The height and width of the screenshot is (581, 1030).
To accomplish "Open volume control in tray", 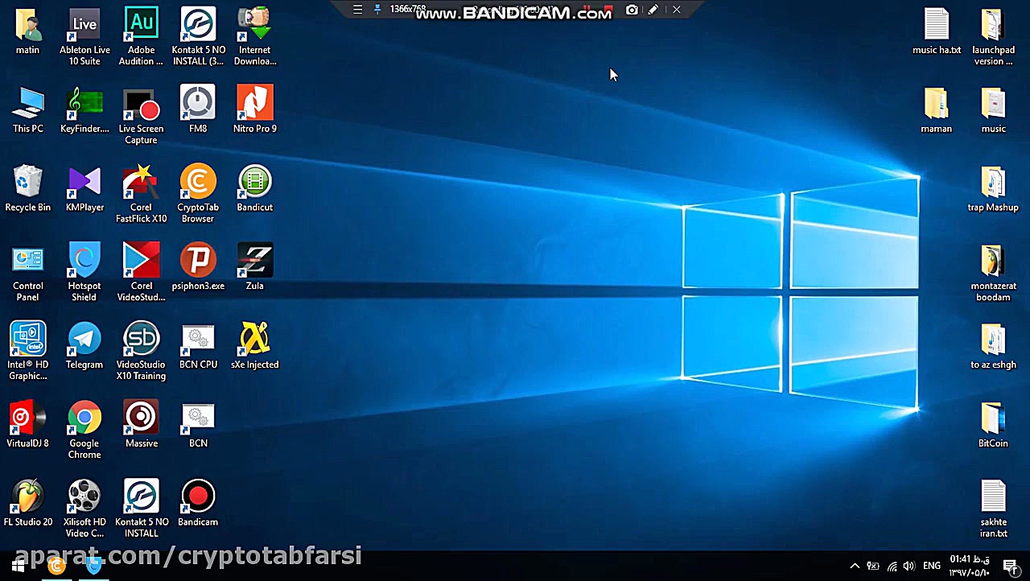I will 909,566.
